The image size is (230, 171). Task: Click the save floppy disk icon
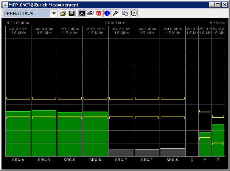[71, 14]
